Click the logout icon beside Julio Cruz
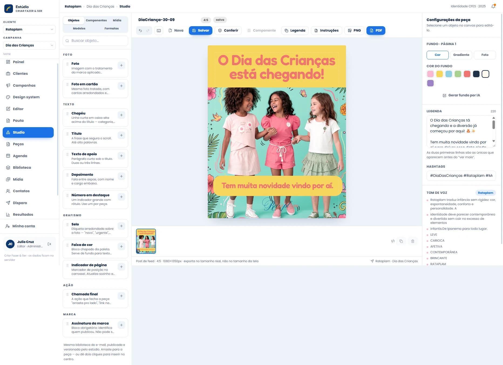The width and height of the screenshot is (503, 365). (49, 244)
